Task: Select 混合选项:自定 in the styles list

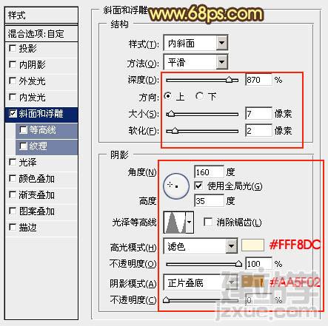Action: 41,34
